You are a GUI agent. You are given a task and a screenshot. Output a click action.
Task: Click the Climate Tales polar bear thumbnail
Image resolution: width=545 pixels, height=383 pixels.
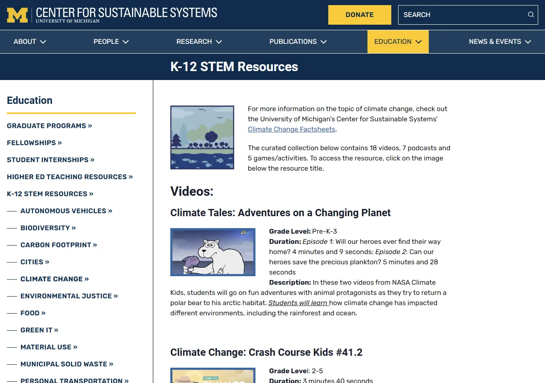click(x=212, y=252)
